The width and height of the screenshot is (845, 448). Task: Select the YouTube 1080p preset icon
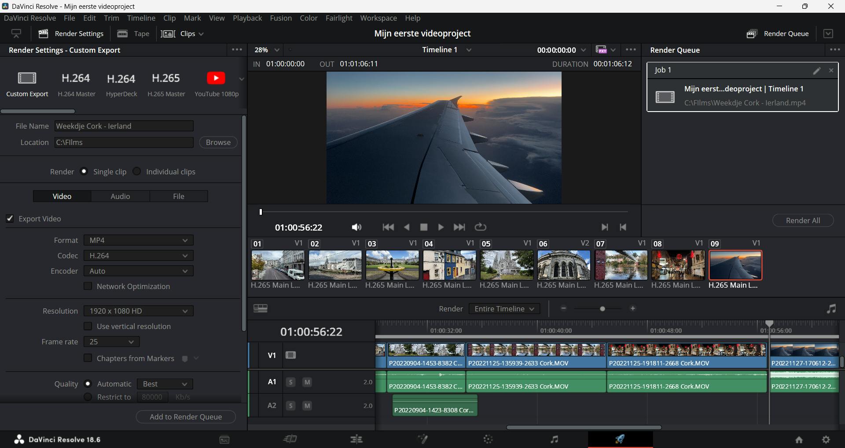pos(216,78)
